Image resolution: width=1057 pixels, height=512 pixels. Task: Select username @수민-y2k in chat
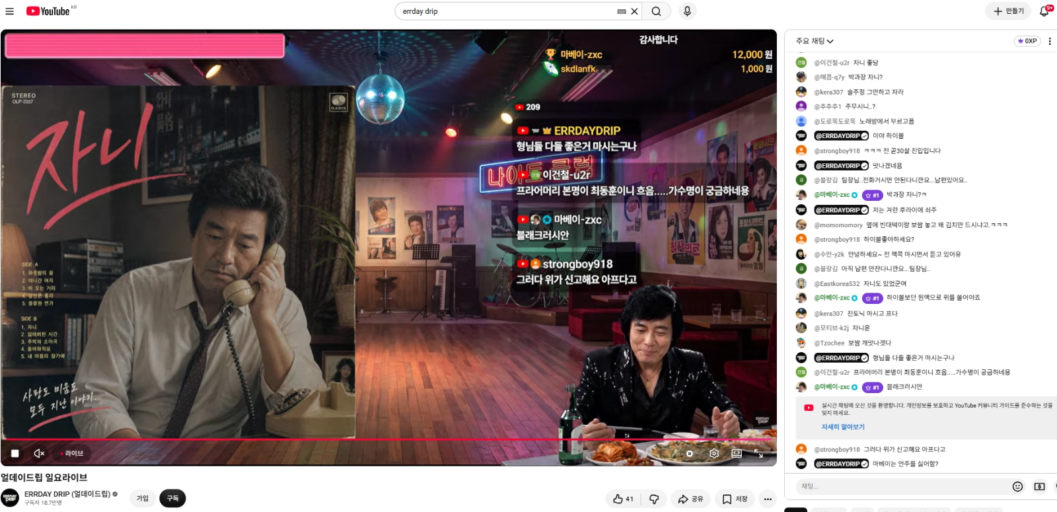coord(829,254)
